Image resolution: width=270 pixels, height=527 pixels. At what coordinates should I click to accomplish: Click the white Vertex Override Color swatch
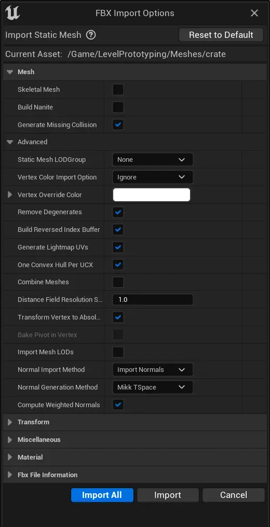[152, 195]
